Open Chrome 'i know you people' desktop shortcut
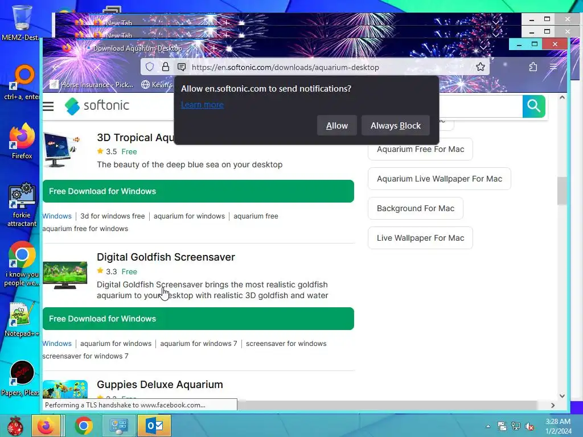583x437 pixels. 22,264
